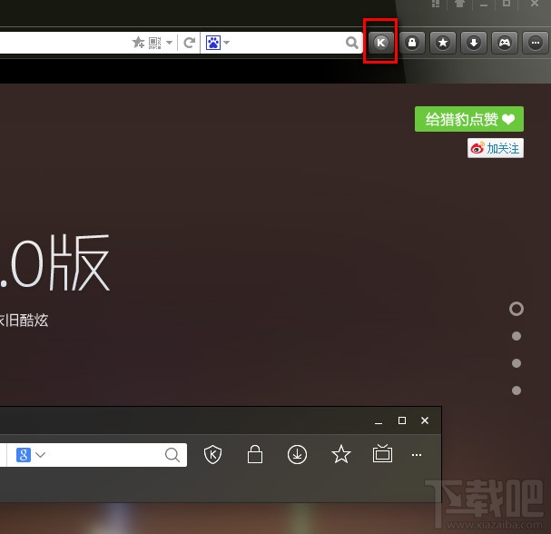Open favorites star button in top toolbar
The height and width of the screenshot is (534, 551).
pyautogui.click(x=442, y=43)
